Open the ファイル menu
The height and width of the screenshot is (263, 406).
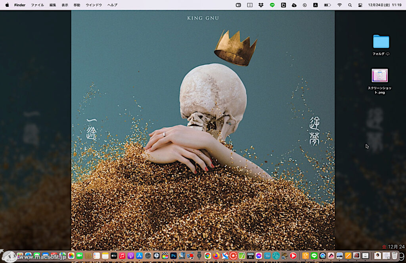(37, 5)
